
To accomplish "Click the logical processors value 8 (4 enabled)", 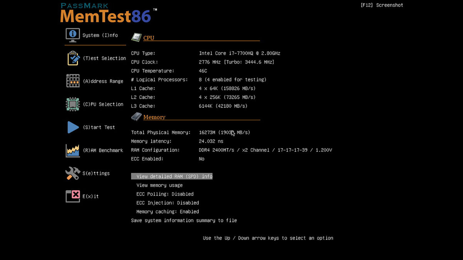I will (x=233, y=80).
